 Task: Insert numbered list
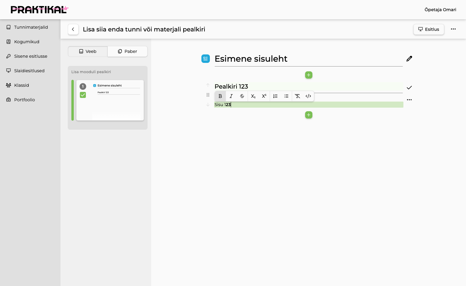[x=275, y=96]
